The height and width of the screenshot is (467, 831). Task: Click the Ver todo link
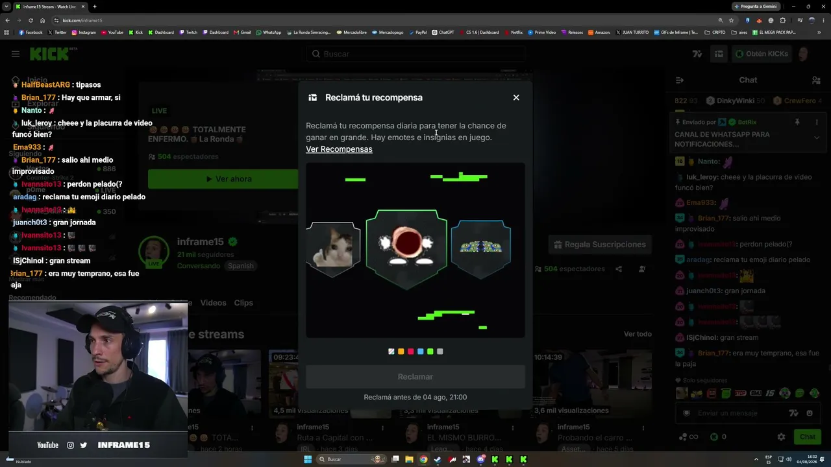click(x=638, y=334)
